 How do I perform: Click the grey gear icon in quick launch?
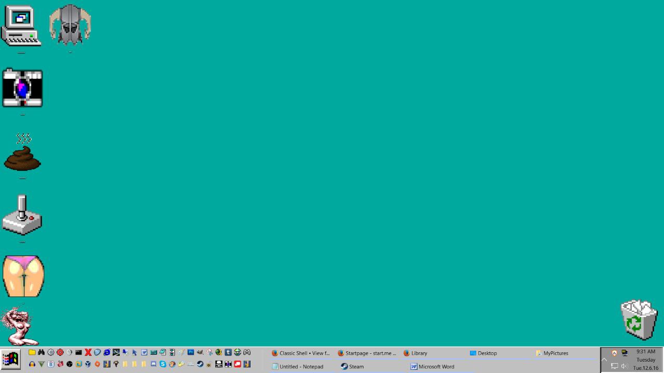click(51, 352)
